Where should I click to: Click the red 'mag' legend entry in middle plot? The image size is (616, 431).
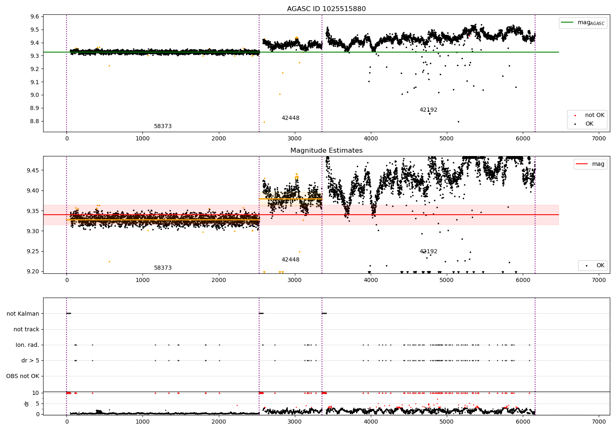tap(591, 164)
